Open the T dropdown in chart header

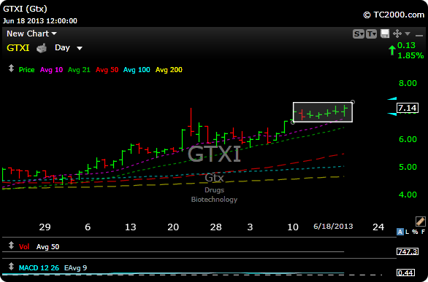click(372, 34)
